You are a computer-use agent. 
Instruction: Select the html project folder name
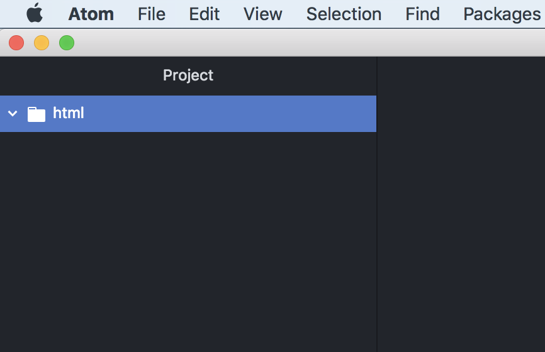coord(69,113)
